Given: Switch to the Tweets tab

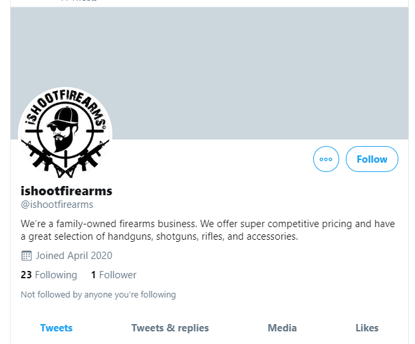Looking at the screenshot, I should (57, 328).
